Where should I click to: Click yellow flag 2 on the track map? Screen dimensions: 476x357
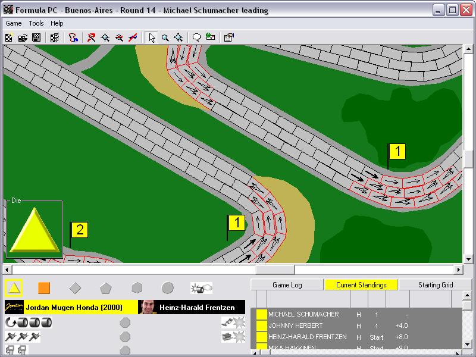pos(80,230)
